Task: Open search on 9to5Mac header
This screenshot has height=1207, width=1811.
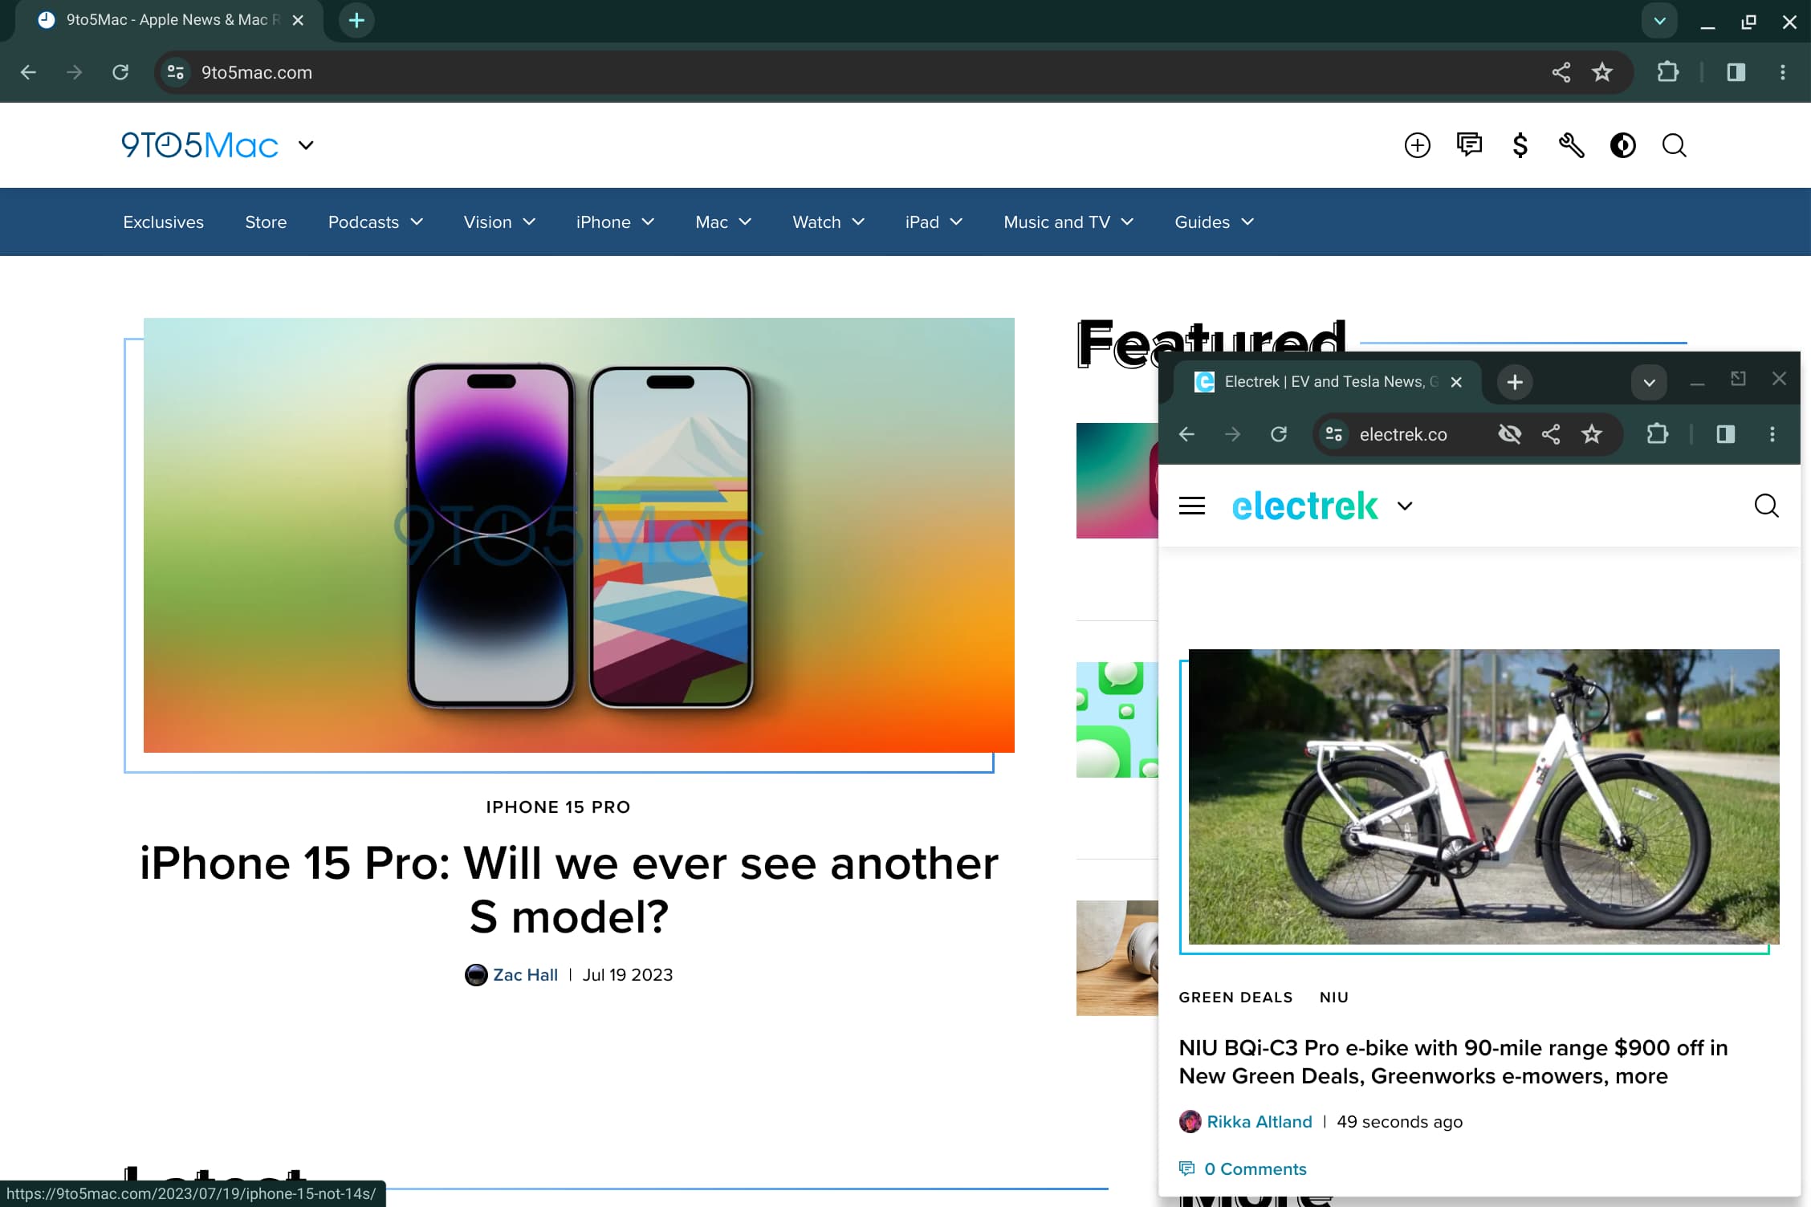Action: 1675,145
